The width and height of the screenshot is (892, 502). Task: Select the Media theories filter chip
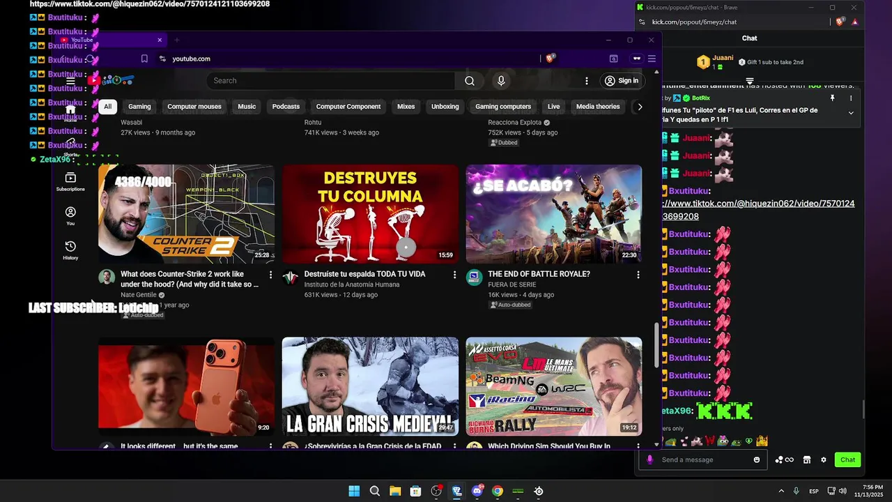point(598,107)
